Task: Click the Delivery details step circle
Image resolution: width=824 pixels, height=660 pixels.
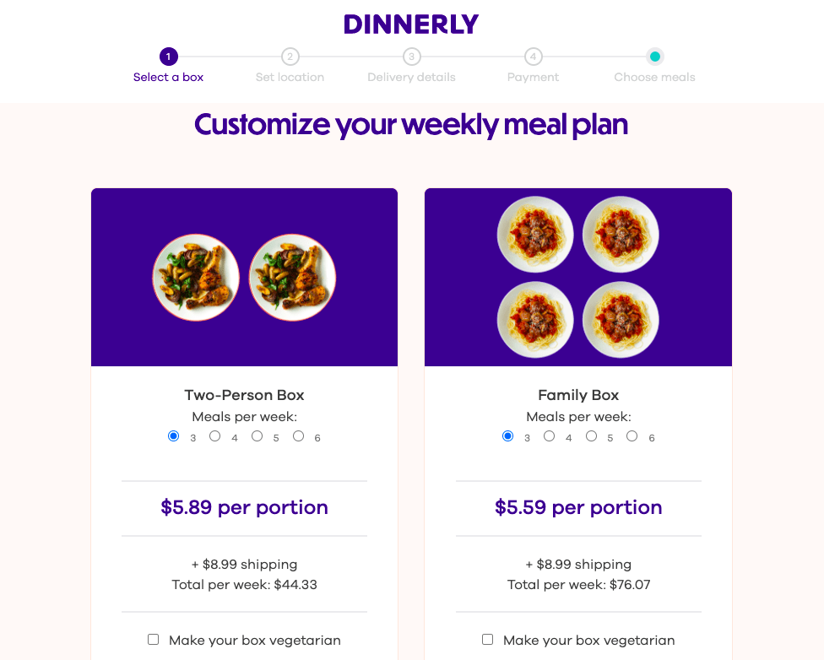Action: 411,57
